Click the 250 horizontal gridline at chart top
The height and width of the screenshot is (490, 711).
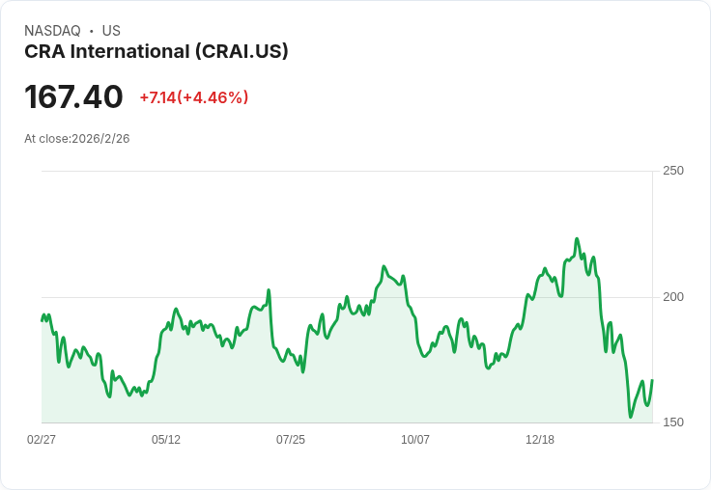click(x=348, y=172)
